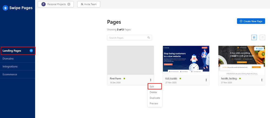Expand the Personal Projects dropdown

coord(69,4)
